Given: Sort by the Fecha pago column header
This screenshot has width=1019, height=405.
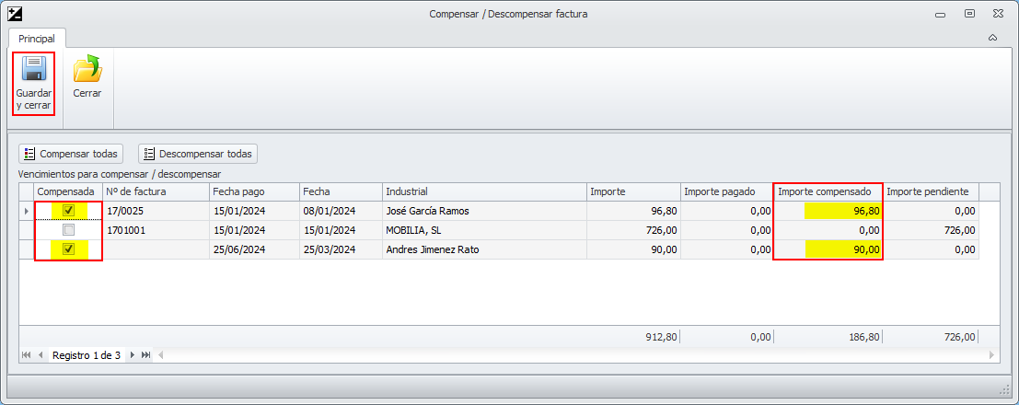Looking at the screenshot, I should tap(254, 191).
